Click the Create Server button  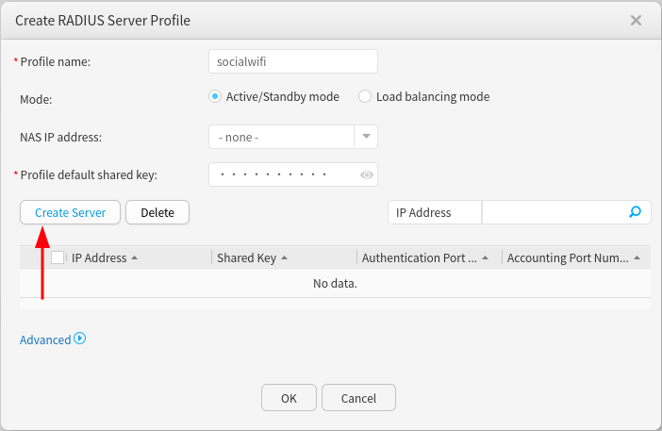[x=70, y=212]
